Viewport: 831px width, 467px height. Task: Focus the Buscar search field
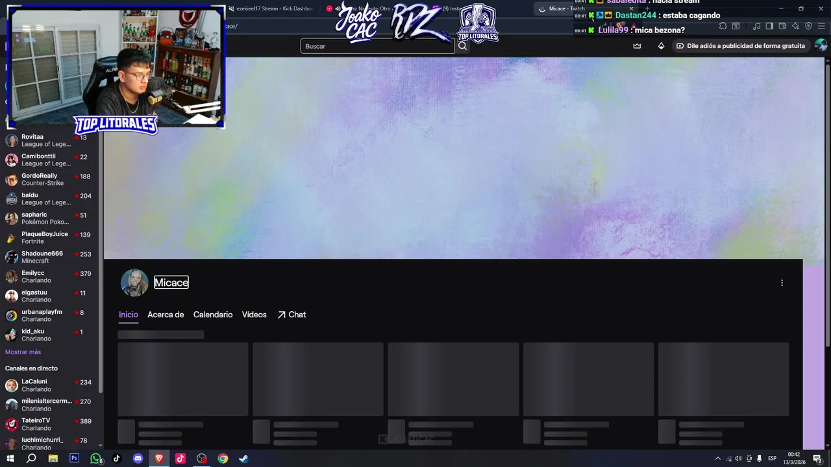tap(377, 46)
